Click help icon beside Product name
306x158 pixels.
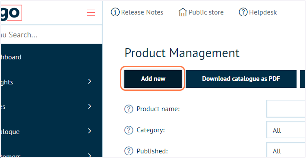coord(129,109)
